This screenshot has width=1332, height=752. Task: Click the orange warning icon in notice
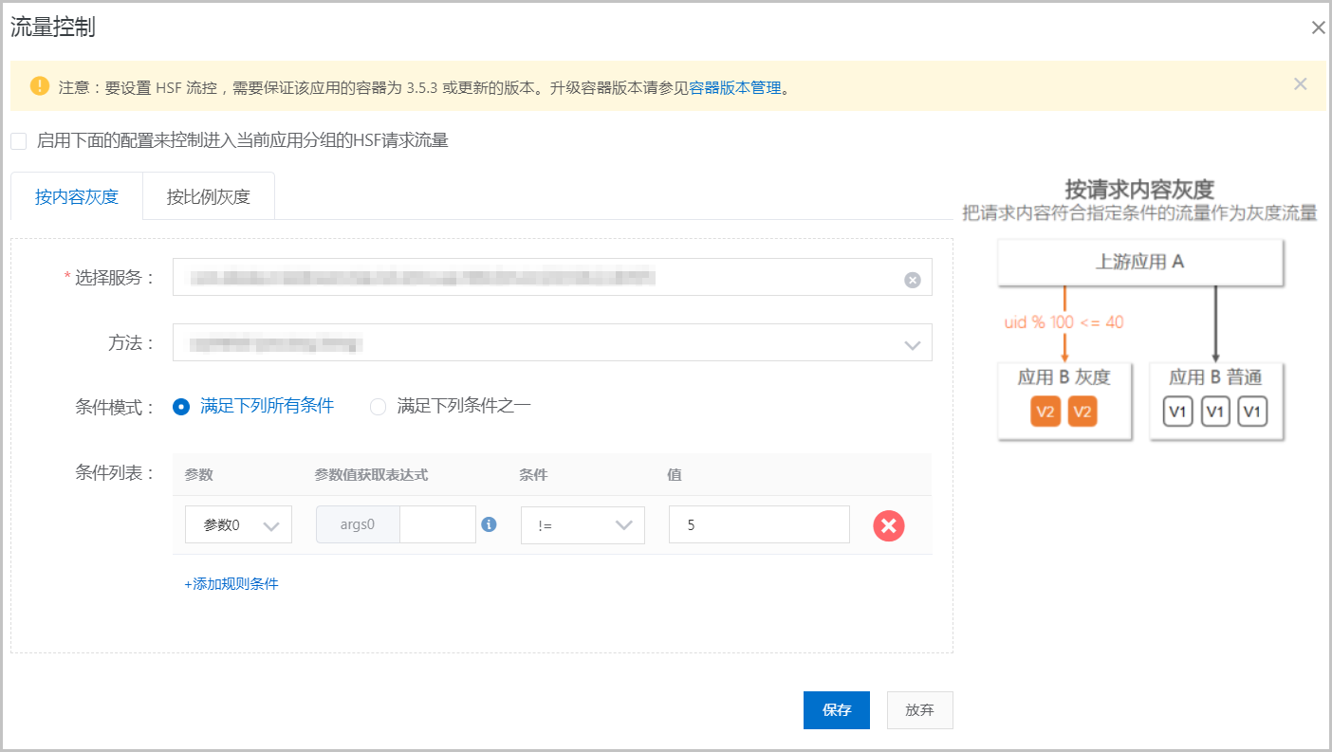pyautogui.click(x=39, y=86)
